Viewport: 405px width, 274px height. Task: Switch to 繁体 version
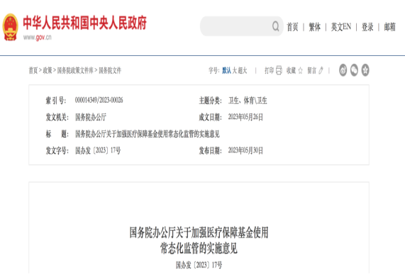click(x=315, y=27)
